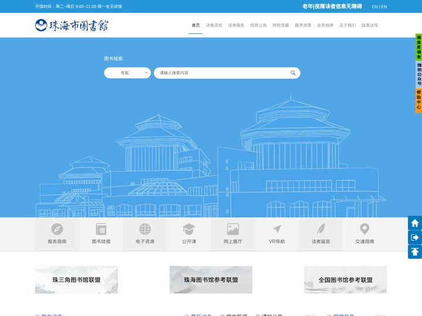Click the 老年|视障读者信息无障碍 link
422x316 pixels.
(x=332, y=6)
